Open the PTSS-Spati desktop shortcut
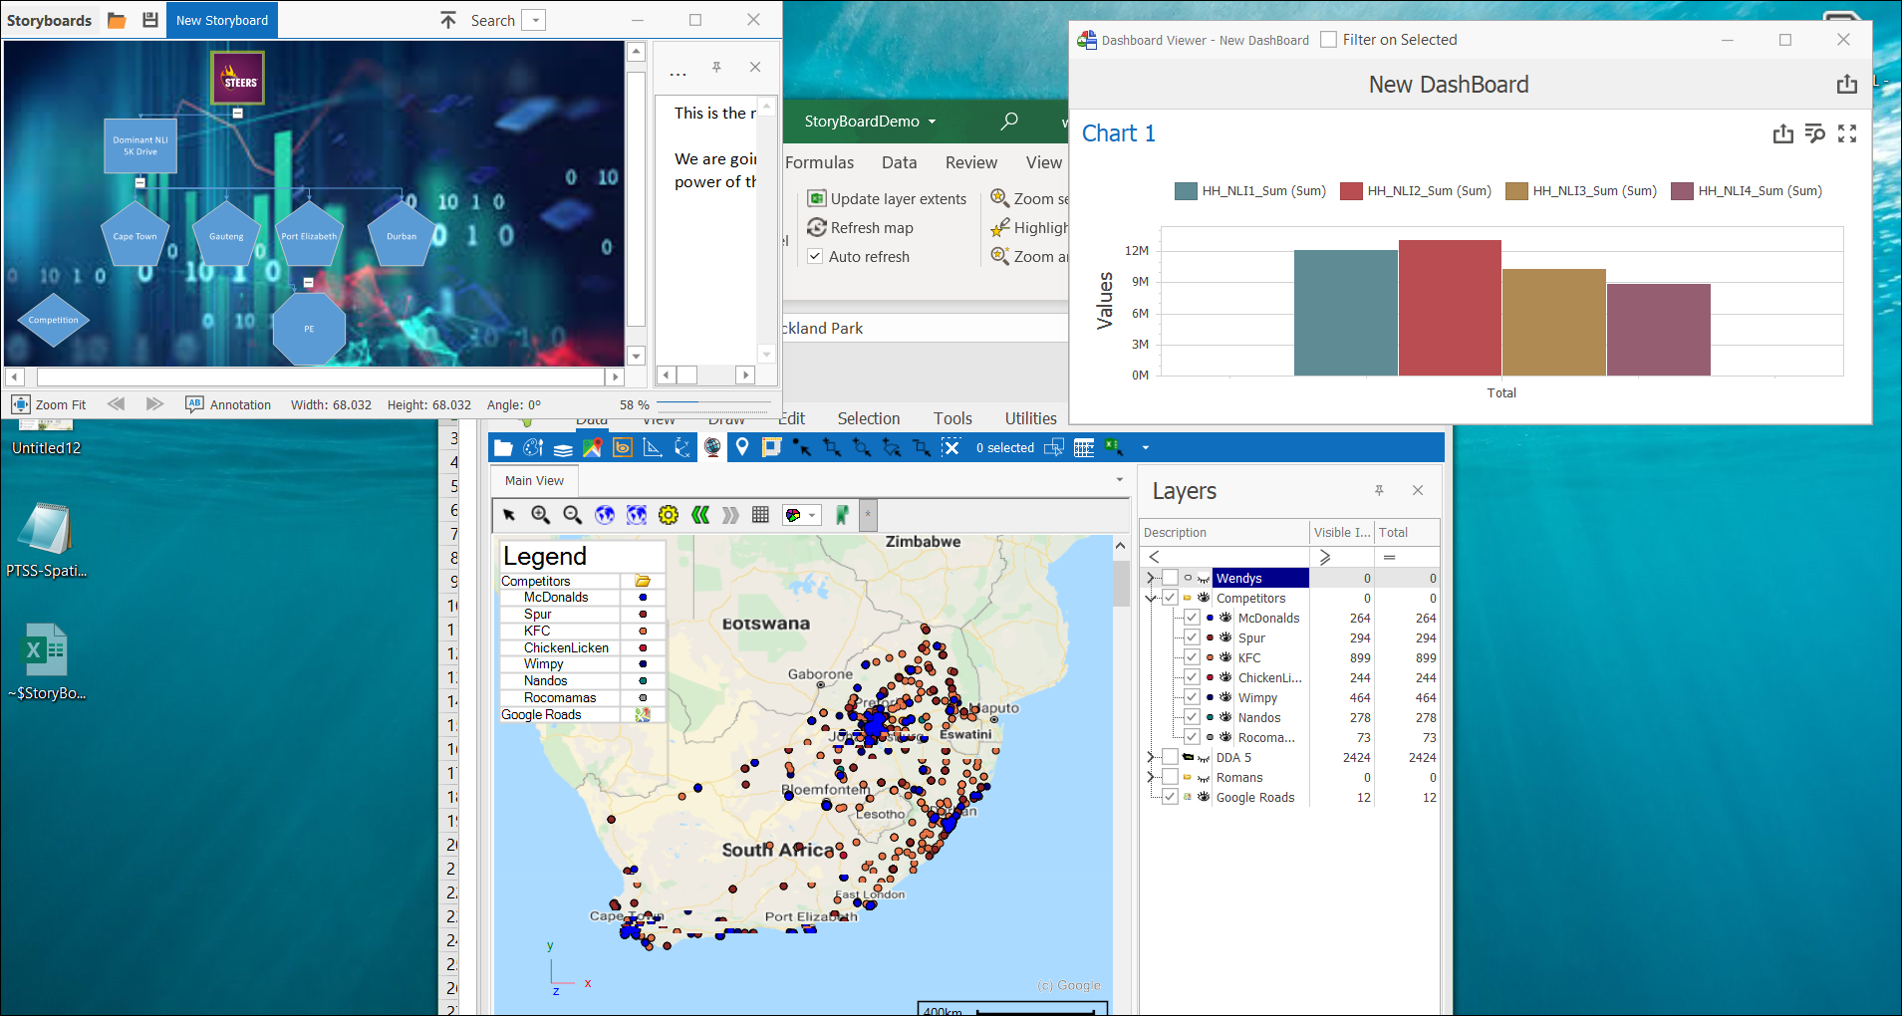Viewport: 1902px width, 1016px height. (x=46, y=542)
